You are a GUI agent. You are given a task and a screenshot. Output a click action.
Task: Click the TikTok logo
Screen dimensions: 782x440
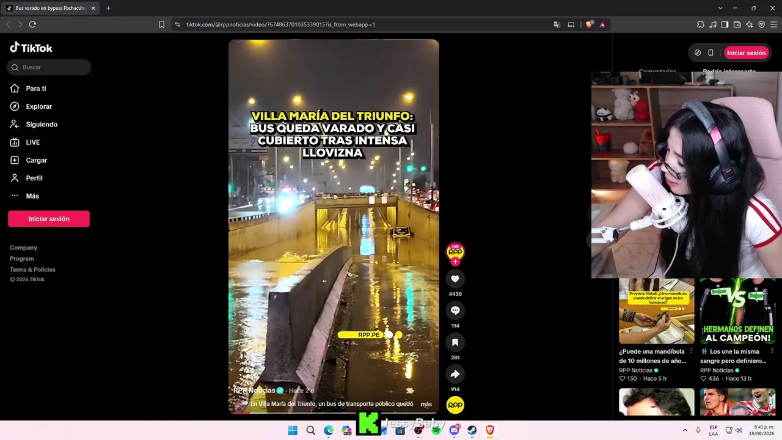(31, 48)
